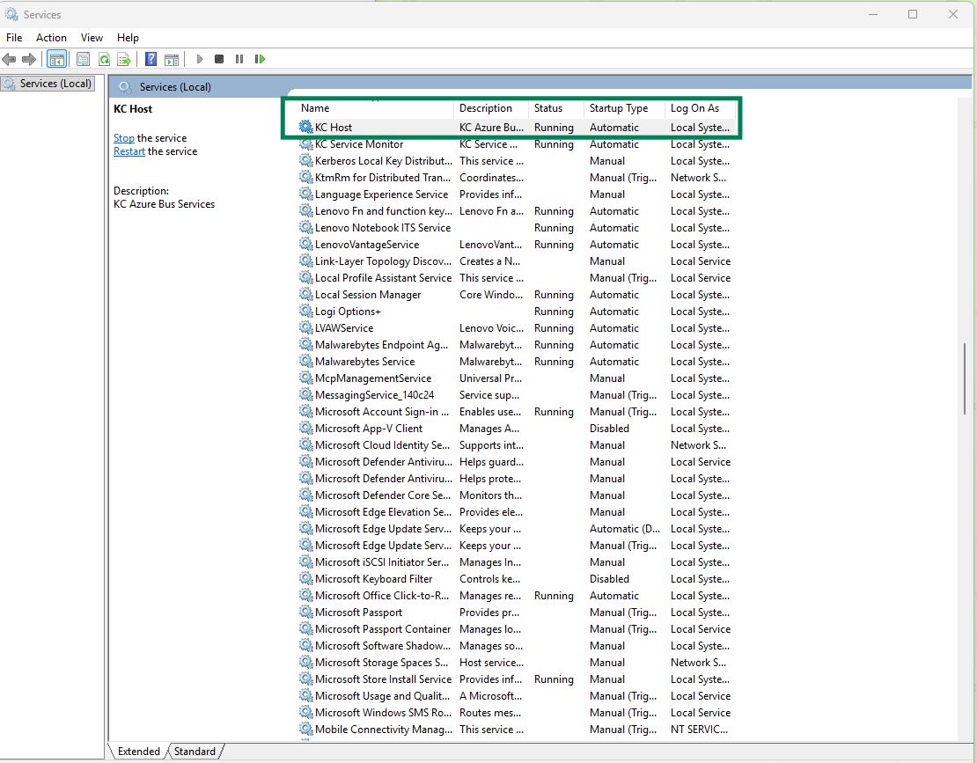Click the Pause Service toolbar icon
This screenshot has height=763, width=977.
tap(239, 59)
